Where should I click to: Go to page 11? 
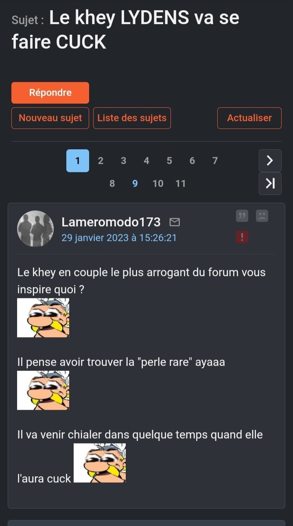(x=181, y=183)
